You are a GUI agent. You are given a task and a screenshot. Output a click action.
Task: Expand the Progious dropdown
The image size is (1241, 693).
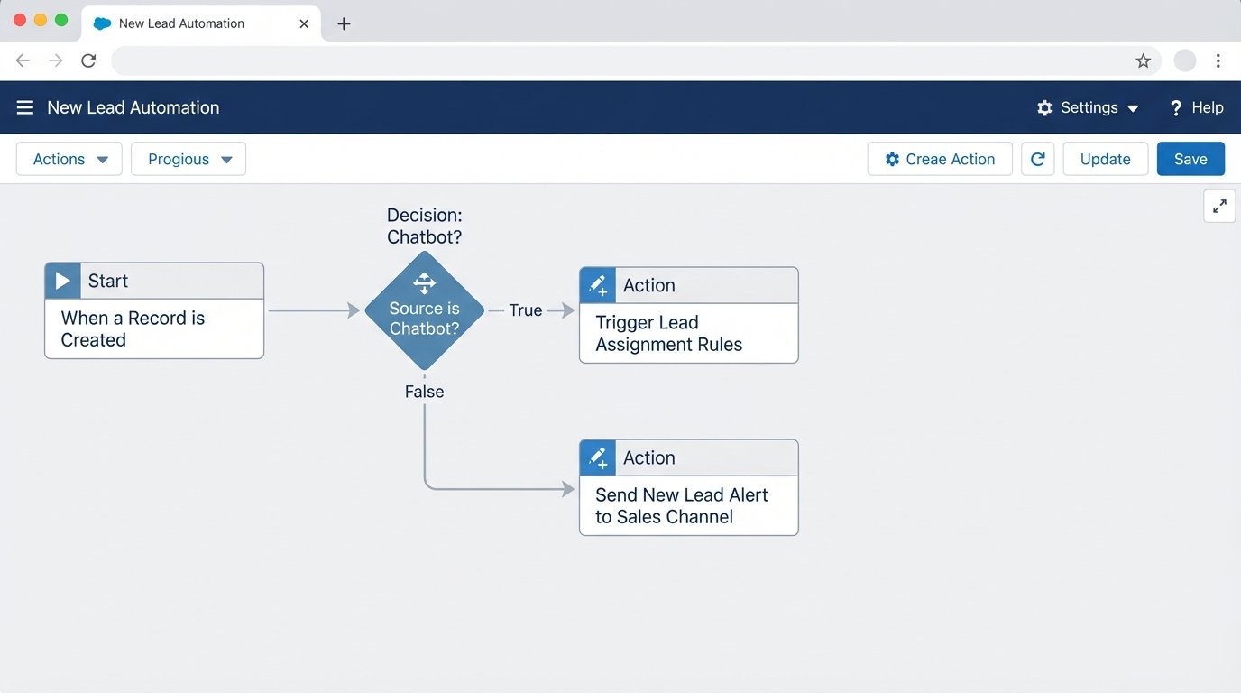point(188,159)
